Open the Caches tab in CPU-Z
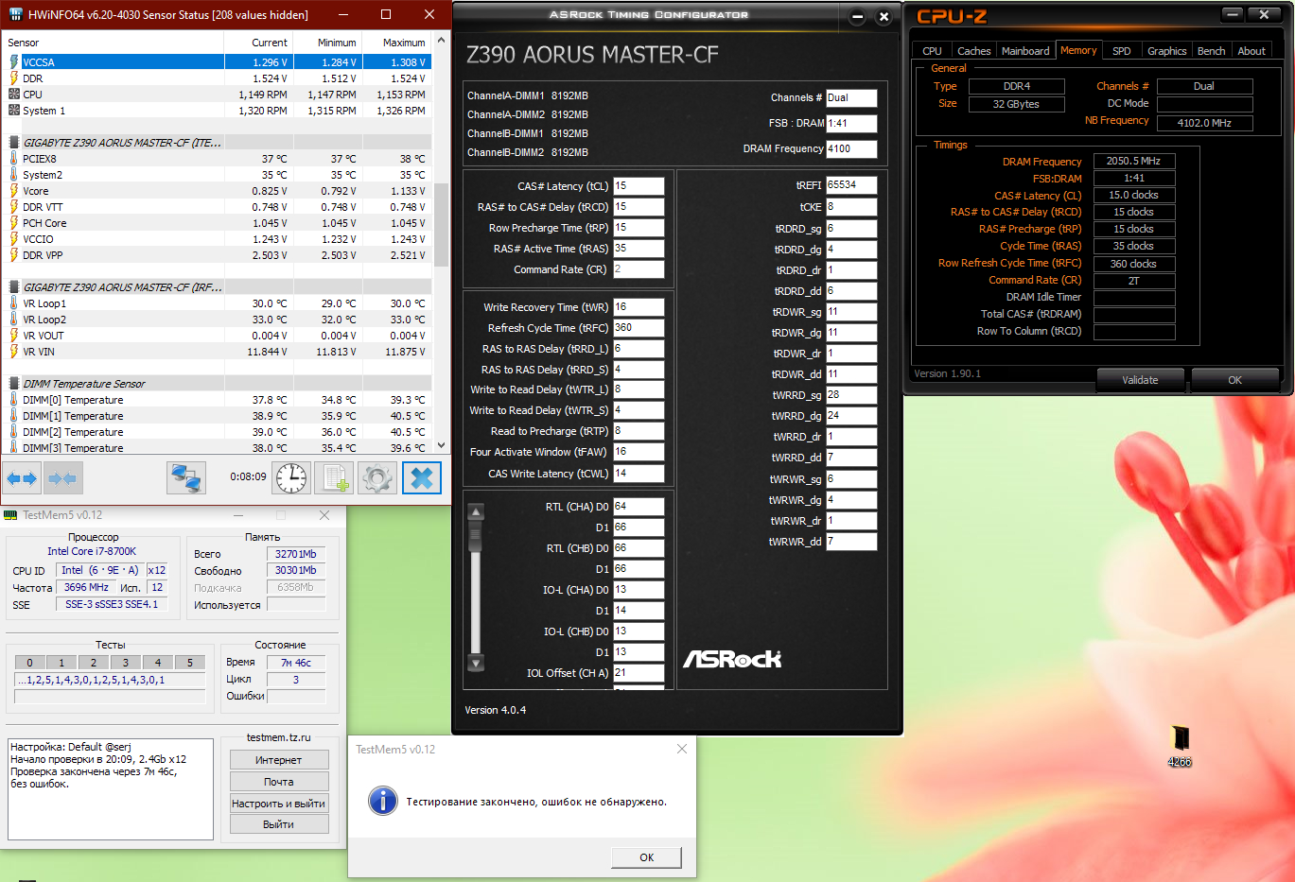This screenshot has height=882, width=1295. pyautogui.click(x=973, y=51)
